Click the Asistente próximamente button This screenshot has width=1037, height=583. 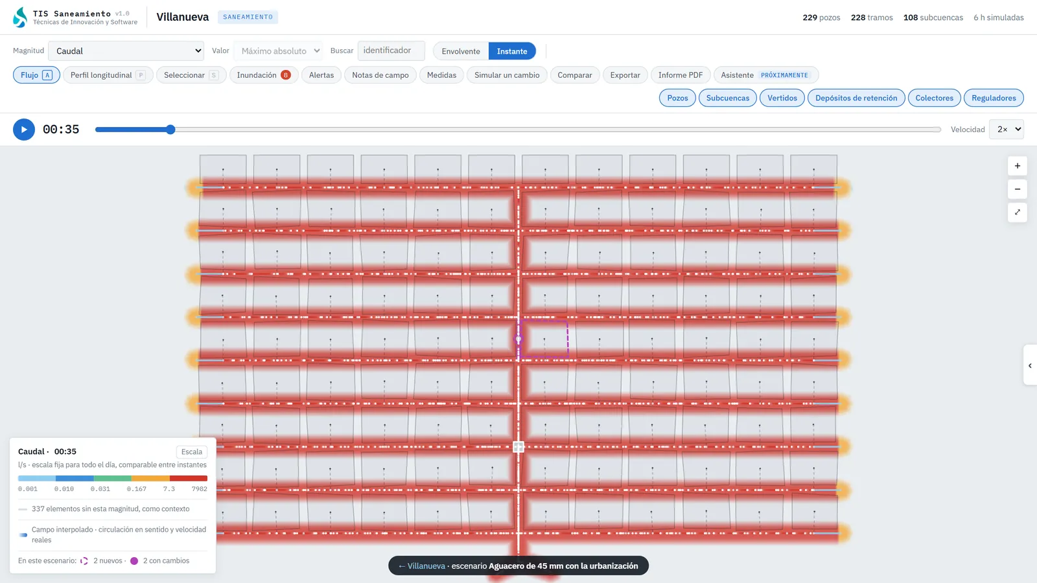click(x=766, y=75)
